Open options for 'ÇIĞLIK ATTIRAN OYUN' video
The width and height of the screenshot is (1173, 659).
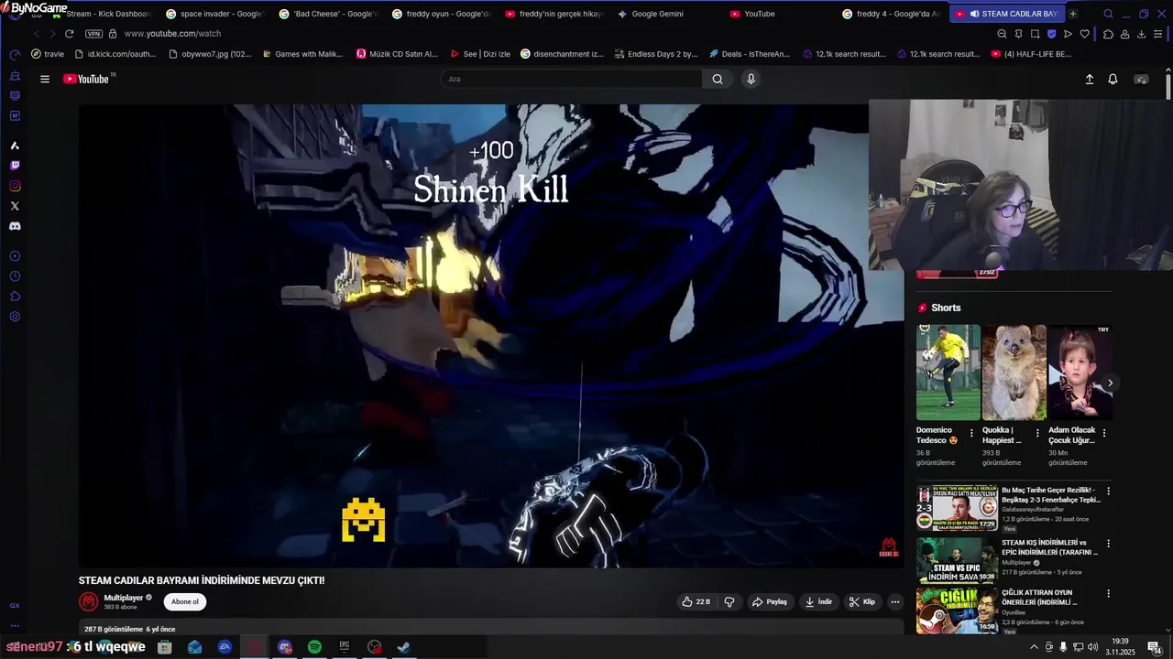pyautogui.click(x=1108, y=593)
